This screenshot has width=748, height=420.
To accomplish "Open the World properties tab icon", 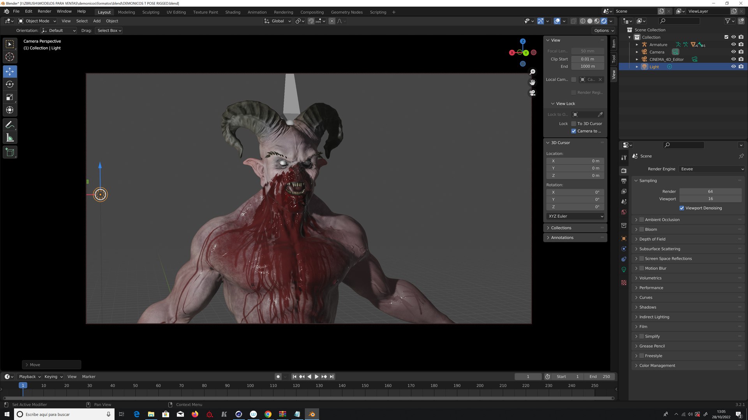I will click(624, 212).
